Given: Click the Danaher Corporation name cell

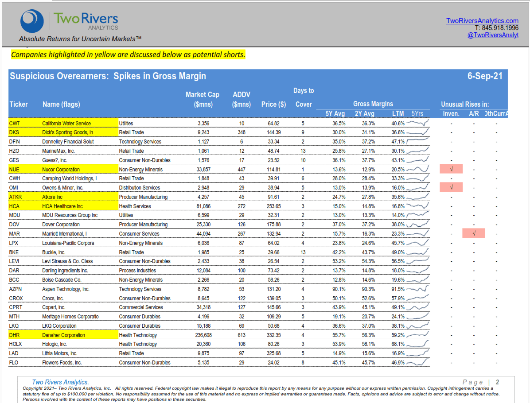Looking at the screenshot, I should click(63, 335).
